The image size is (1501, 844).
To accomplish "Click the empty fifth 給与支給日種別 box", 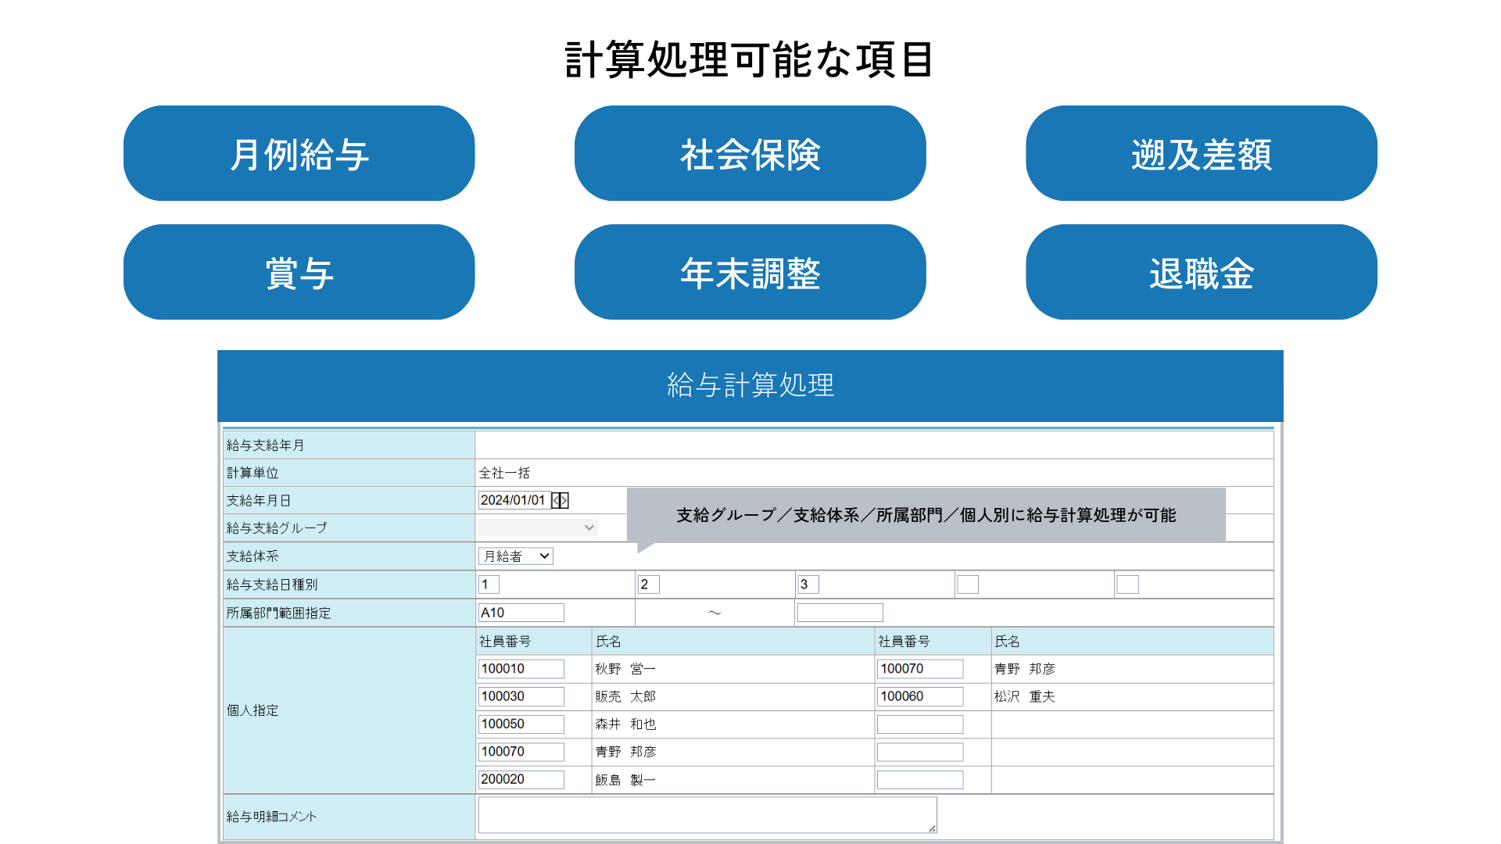I will coord(1127,585).
